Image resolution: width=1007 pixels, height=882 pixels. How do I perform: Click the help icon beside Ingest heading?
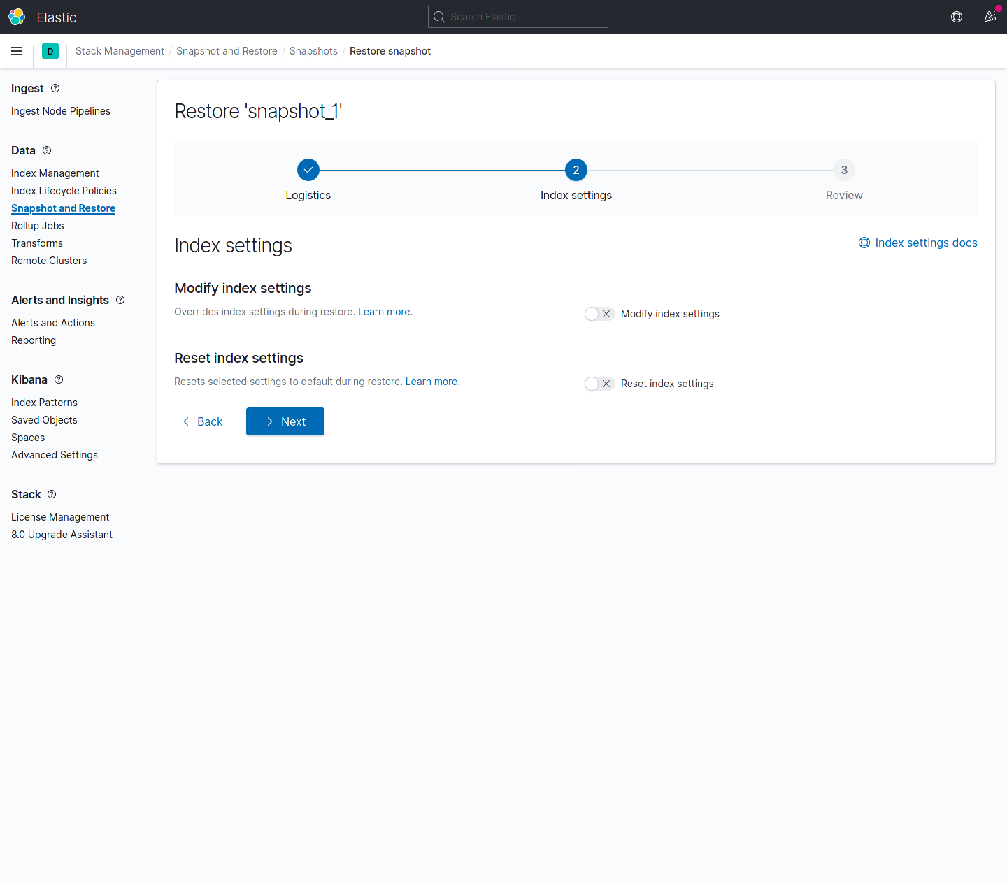(x=55, y=88)
